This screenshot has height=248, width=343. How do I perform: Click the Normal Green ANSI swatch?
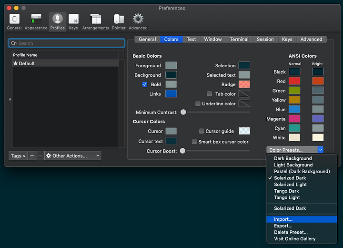294,90
